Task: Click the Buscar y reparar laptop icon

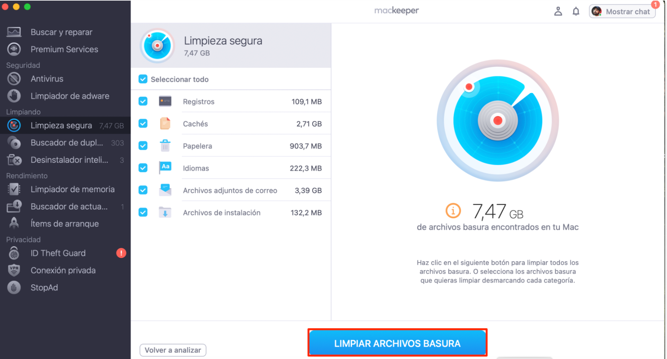Action: click(x=14, y=32)
